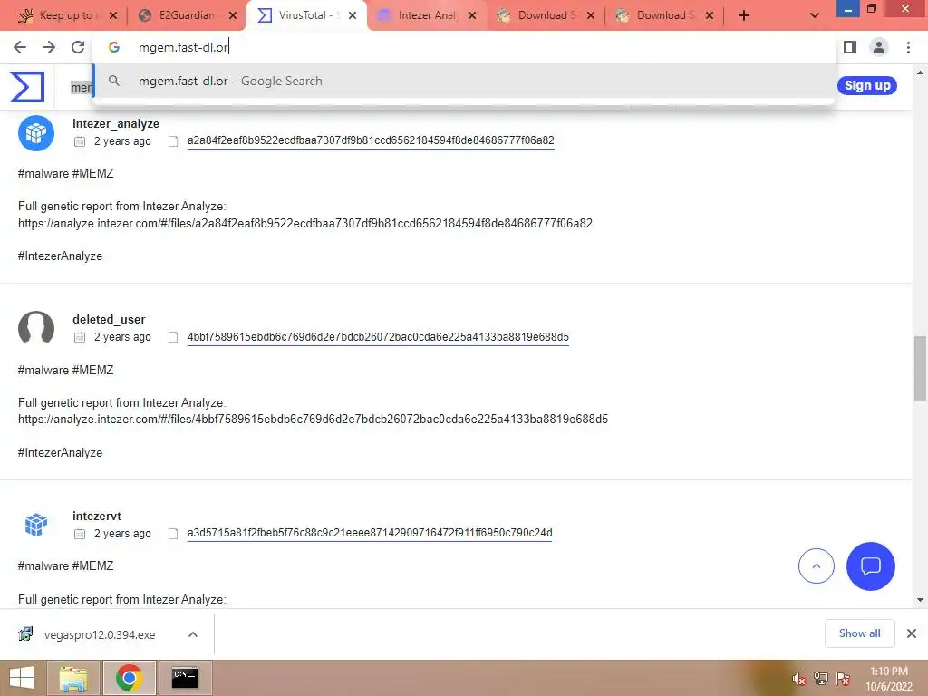
Task: Open the a2a84f2eaf8b9522 hash link
Action: 371,140
